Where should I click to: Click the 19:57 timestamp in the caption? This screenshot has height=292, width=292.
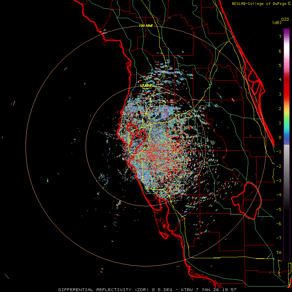(x=230, y=290)
